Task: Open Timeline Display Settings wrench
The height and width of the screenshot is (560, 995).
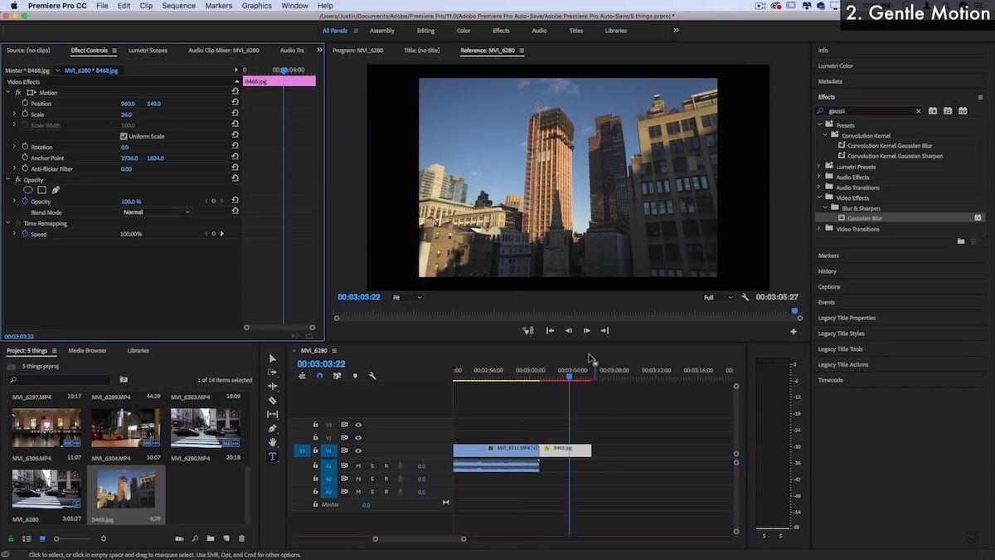Action: pyautogui.click(x=372, y=376)
